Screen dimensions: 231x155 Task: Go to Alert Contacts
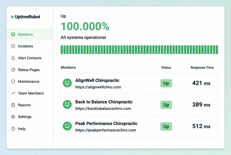click(30, 58)
